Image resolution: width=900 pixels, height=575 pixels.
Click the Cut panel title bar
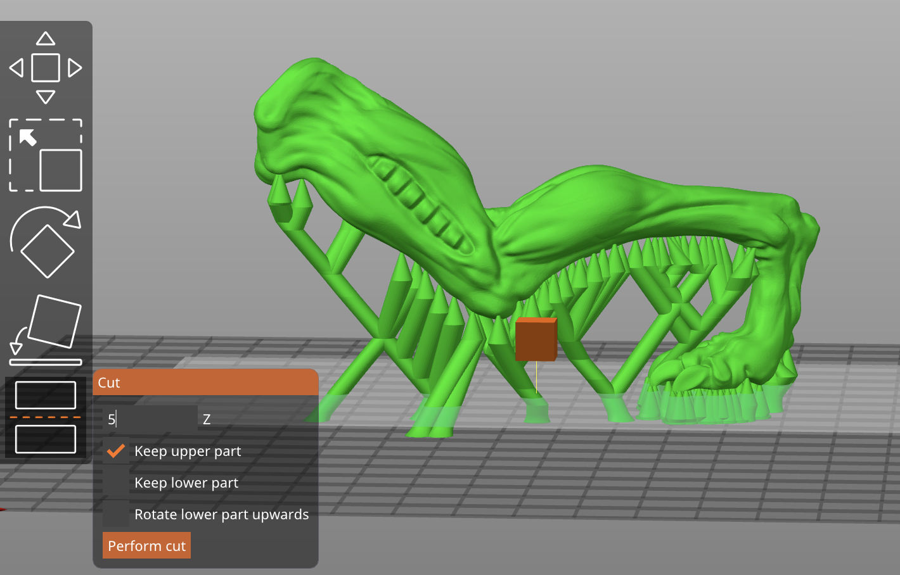coord(205,382)
